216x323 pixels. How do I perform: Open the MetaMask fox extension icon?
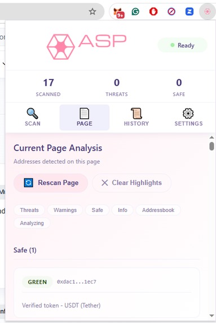click(x=118, y=12)
